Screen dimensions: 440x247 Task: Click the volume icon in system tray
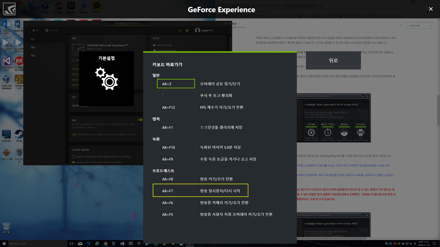point(411,243)
